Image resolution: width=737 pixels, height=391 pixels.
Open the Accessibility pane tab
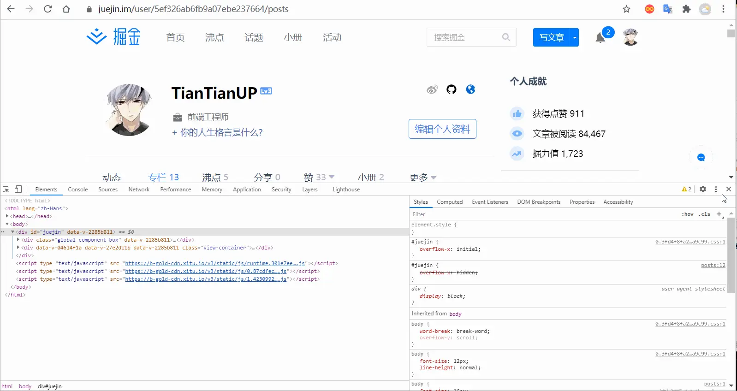pos(618,202)
